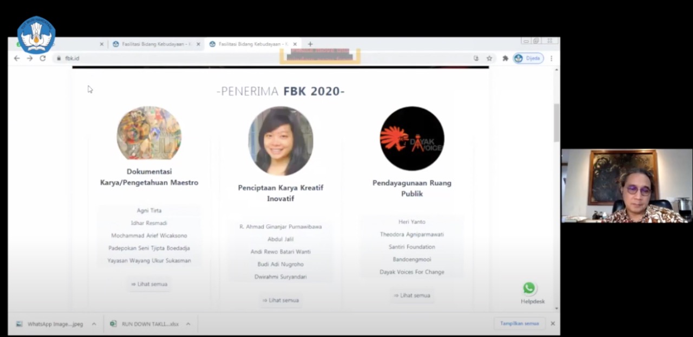
Task: Click Tampilkan semua in downloads bar
Action: coord(519,323)
